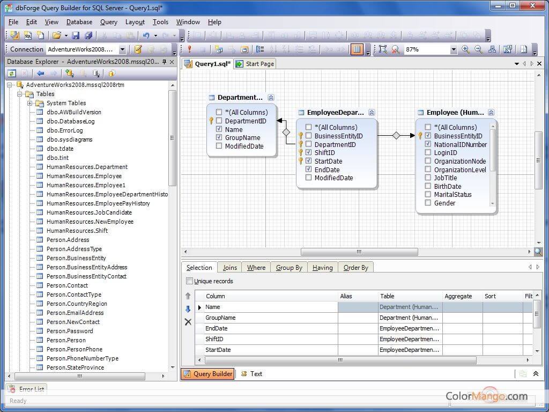
Task: Open the Error List panel tab
Action: coord(27,389)
